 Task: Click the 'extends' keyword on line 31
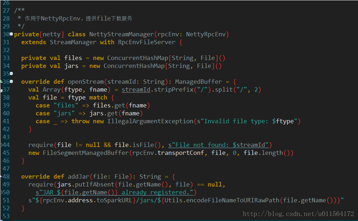pyautogui.click(x=34, y=42)
